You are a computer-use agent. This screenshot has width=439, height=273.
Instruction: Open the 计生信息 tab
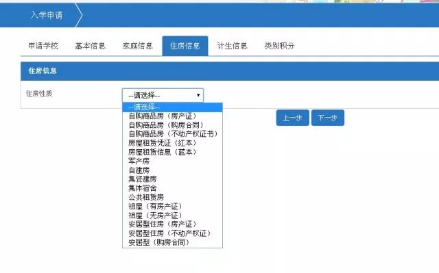point(232,46)
